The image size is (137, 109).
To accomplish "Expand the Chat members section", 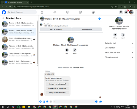I will pyautogui.click(x=119, y=48).
